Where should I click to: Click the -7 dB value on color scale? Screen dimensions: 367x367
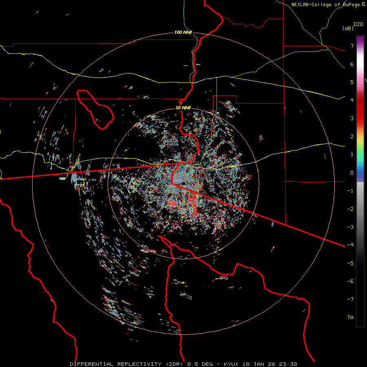350,299
